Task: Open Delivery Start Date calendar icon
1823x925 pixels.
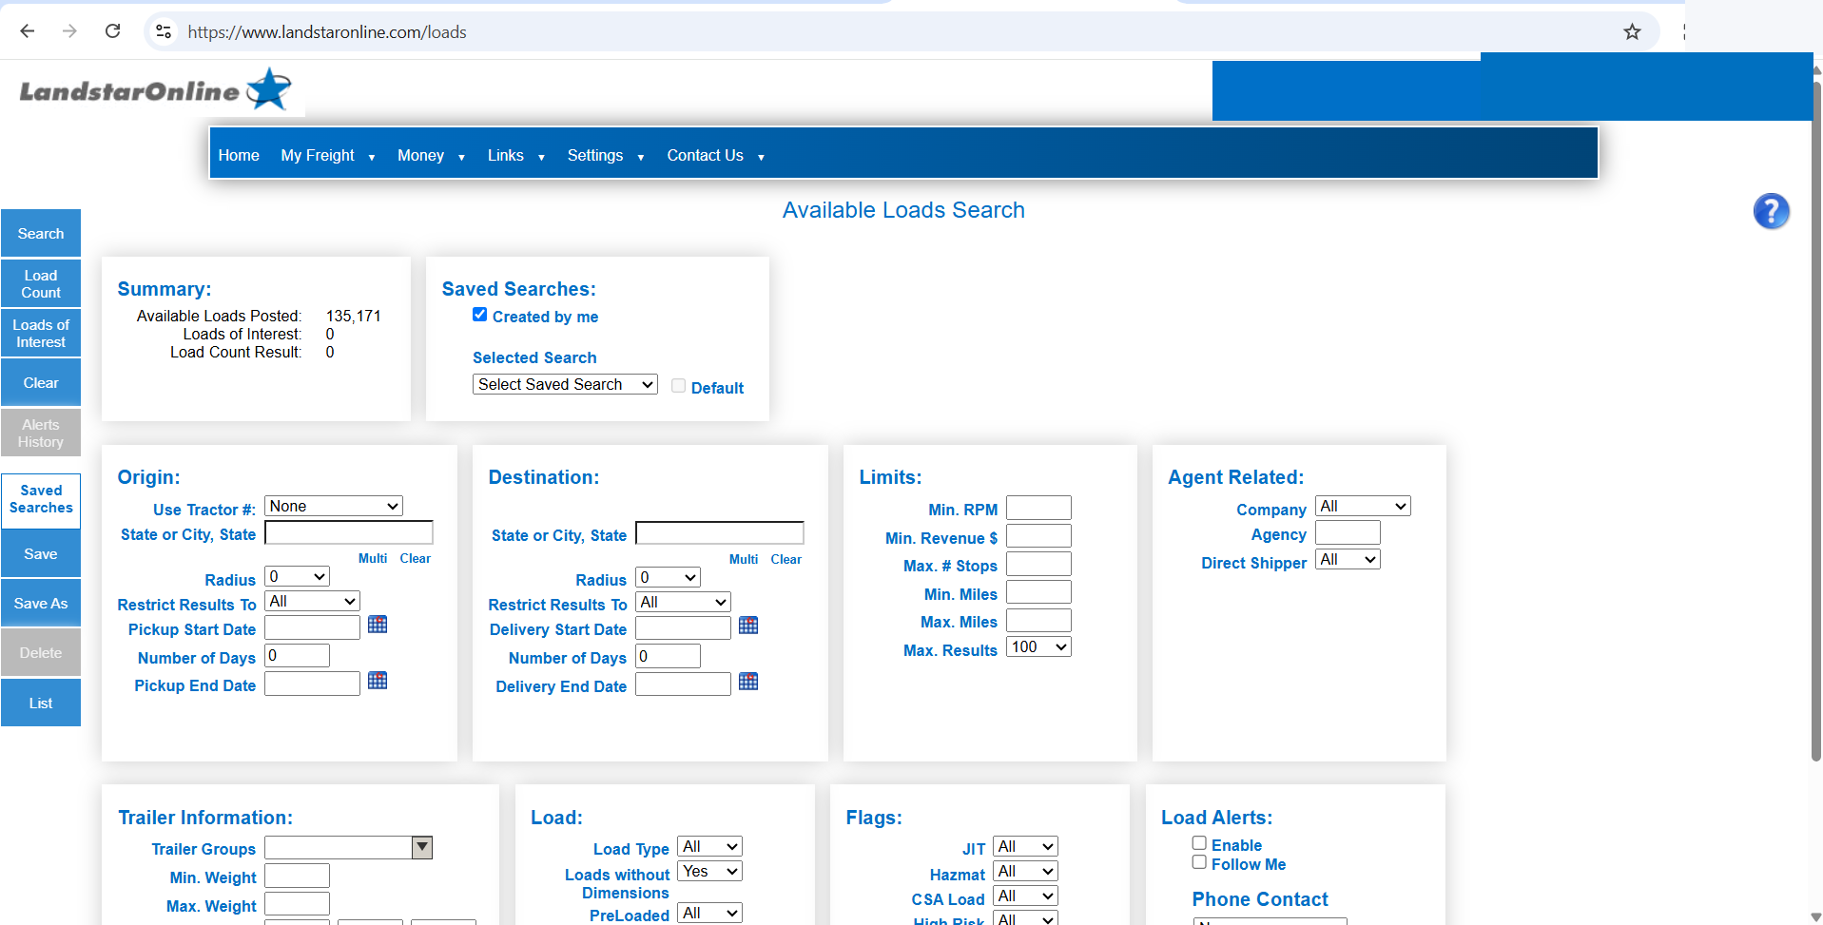Action: pos(748,626)
